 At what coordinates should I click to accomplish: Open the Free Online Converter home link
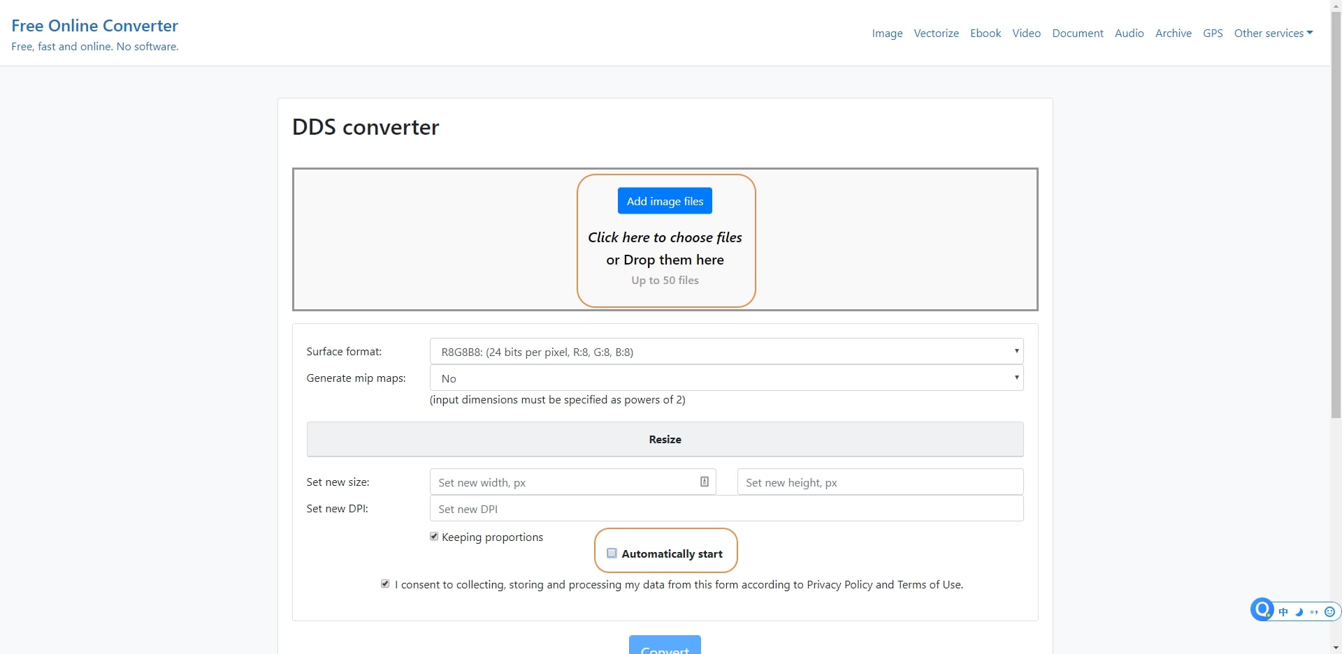point(95,26)
